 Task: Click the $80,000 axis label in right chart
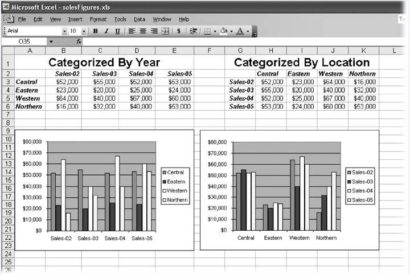pos(217,142)
